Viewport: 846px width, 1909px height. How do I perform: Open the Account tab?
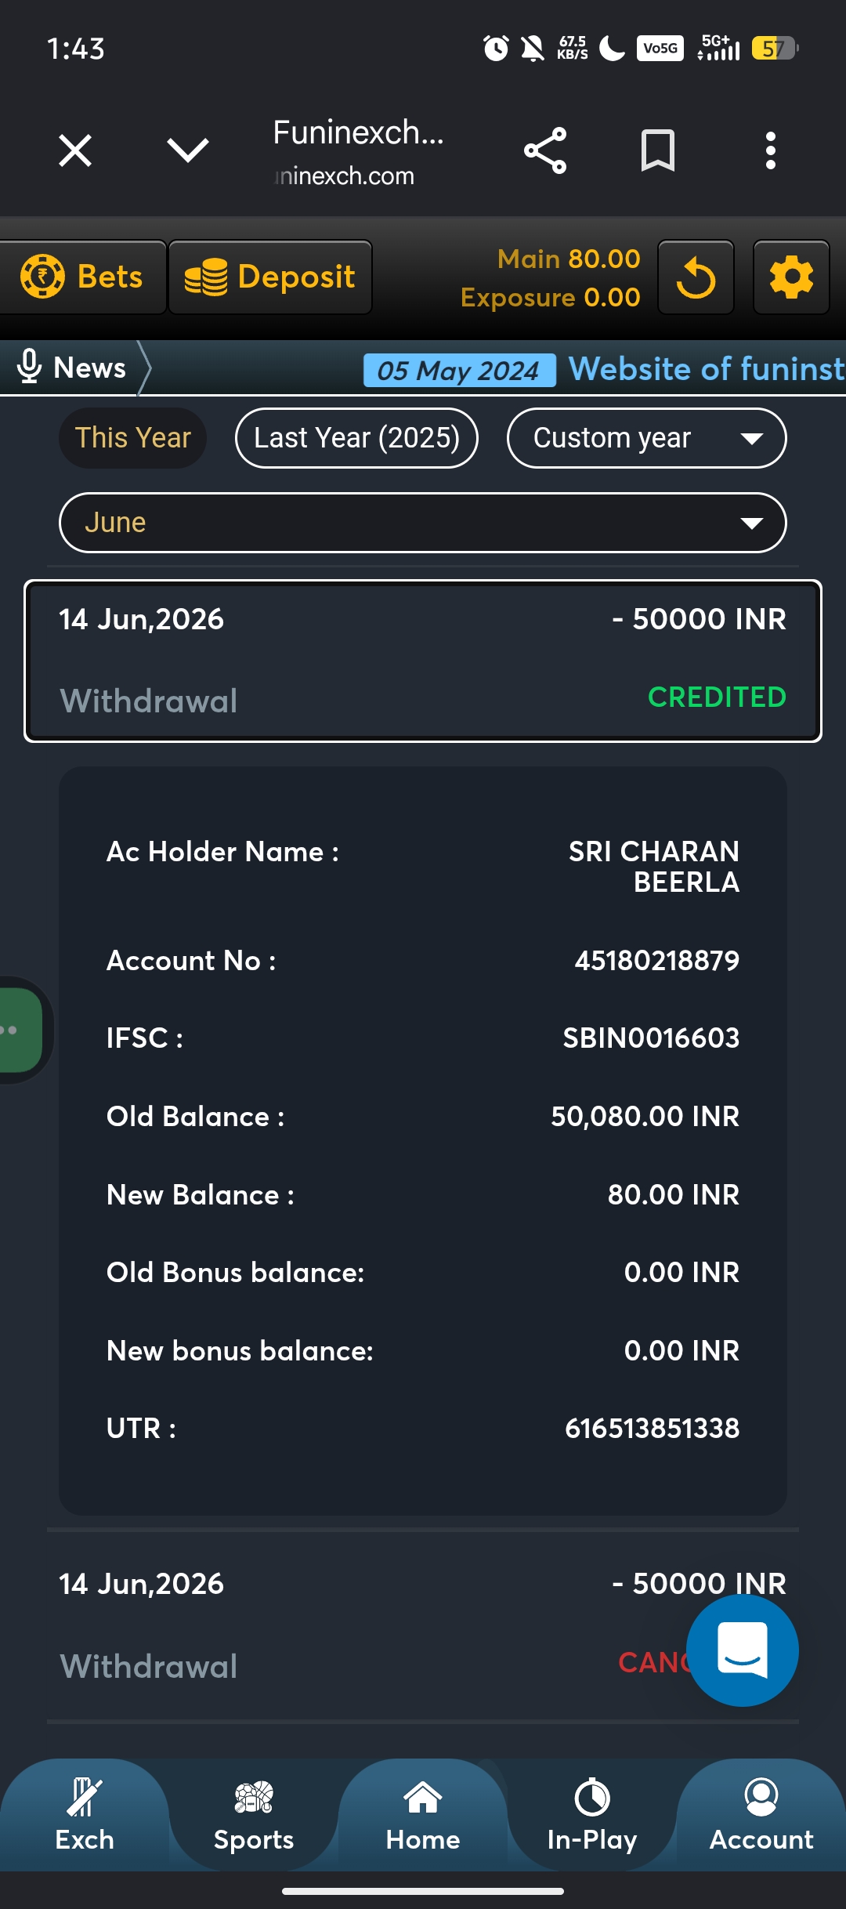(761, 1815)
